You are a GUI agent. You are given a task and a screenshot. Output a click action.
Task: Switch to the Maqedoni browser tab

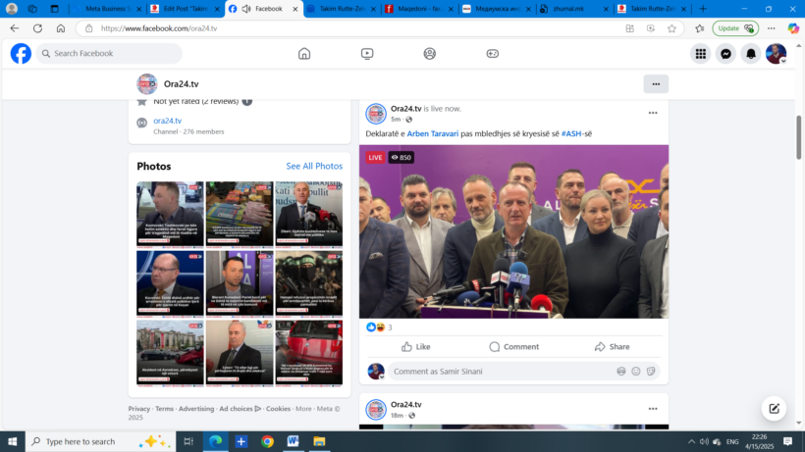[420, 9]
